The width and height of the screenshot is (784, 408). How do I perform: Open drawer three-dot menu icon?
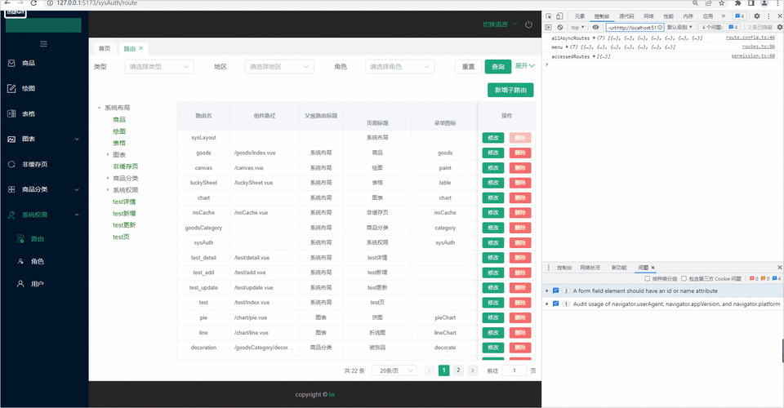coord(549,268)
